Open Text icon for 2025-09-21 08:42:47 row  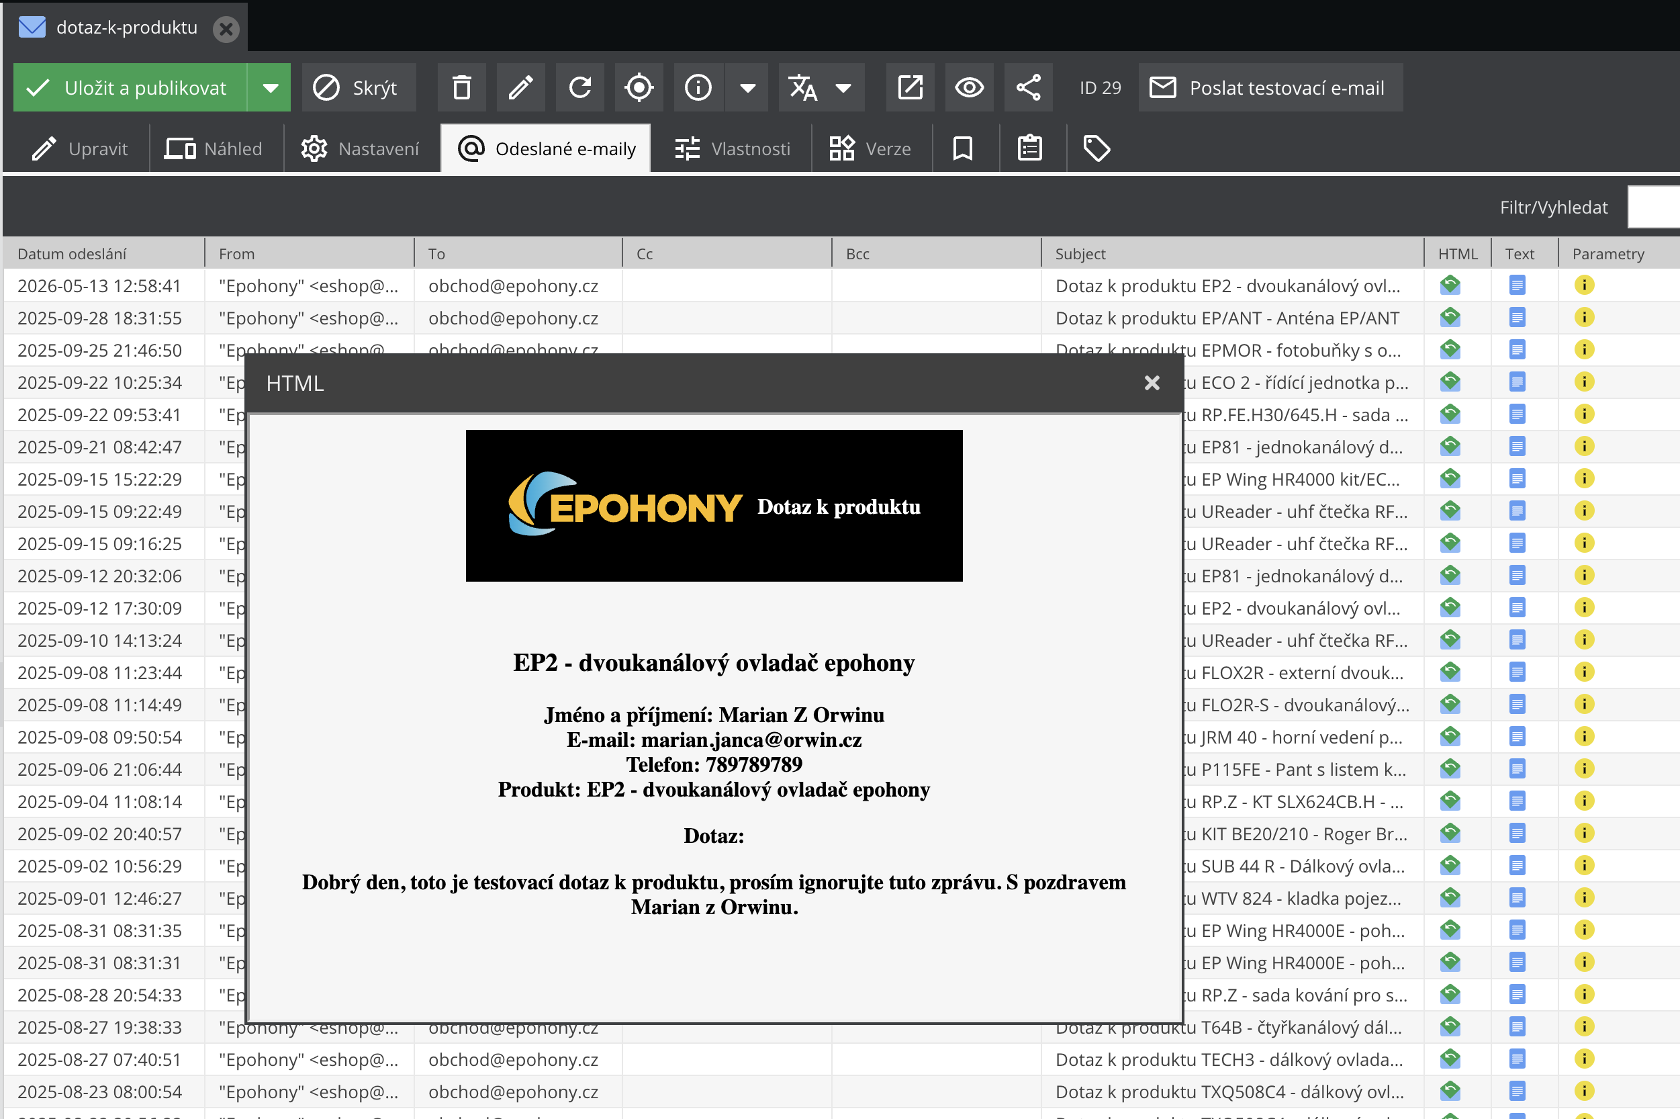point(1518,446)
